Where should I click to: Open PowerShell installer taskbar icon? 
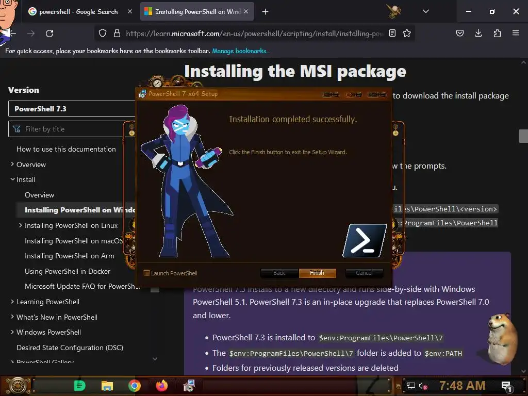(189, 386)
